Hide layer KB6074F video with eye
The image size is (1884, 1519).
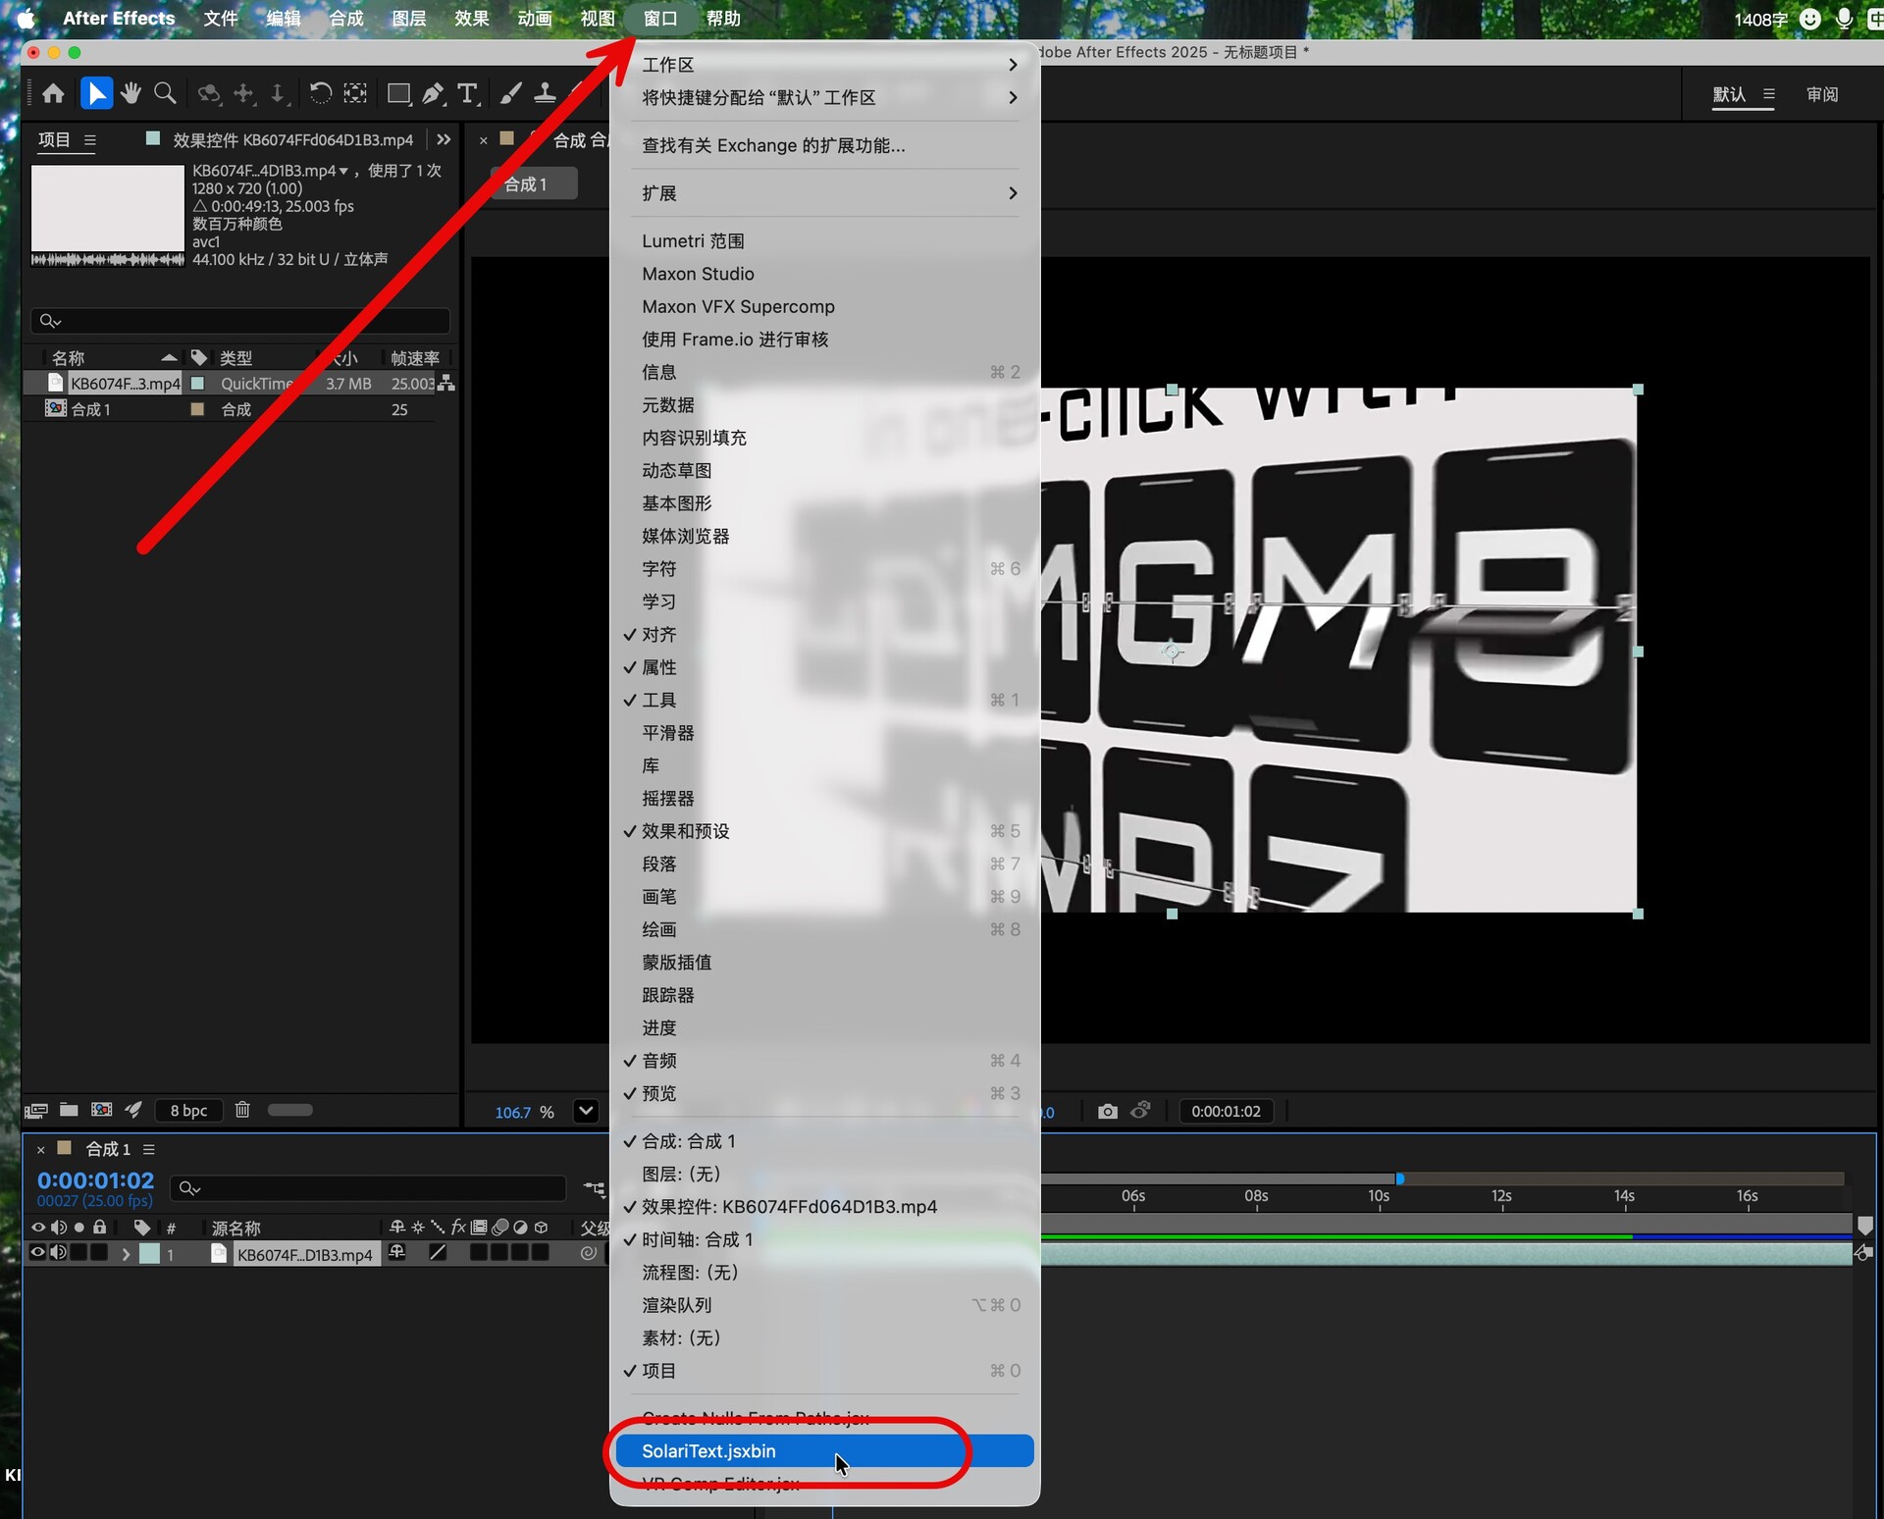click(x=38, y=1252)
